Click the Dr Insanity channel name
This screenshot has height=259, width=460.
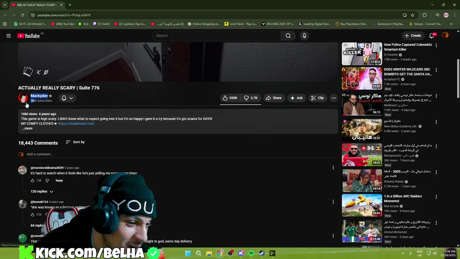[x=391, y=55]
